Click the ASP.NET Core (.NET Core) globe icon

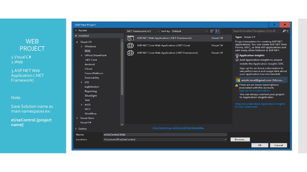[130, 45]
